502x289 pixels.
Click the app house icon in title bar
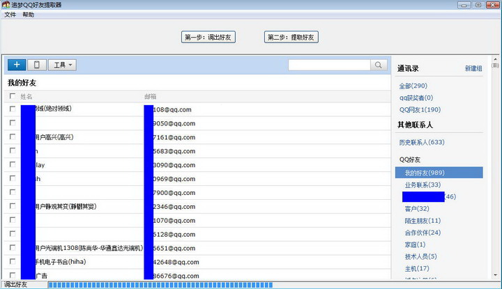pyautogui.click(x=6, y=4)
